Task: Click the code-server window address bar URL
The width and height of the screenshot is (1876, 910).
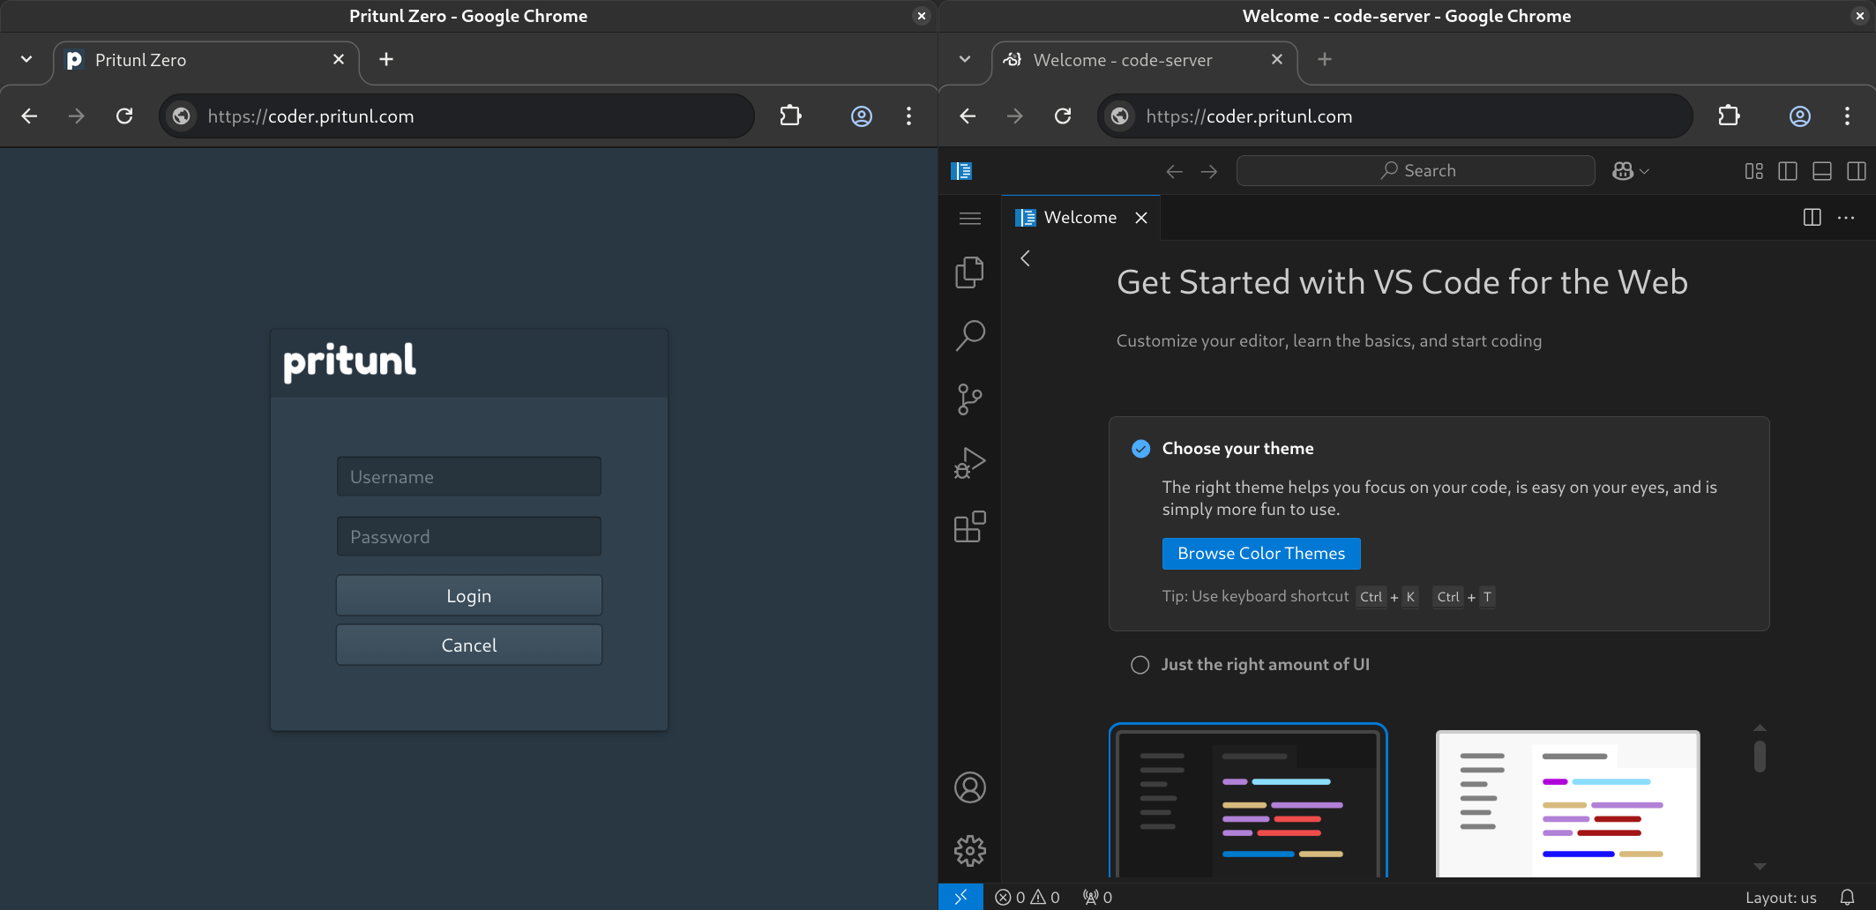Action: coord(1249,116)
